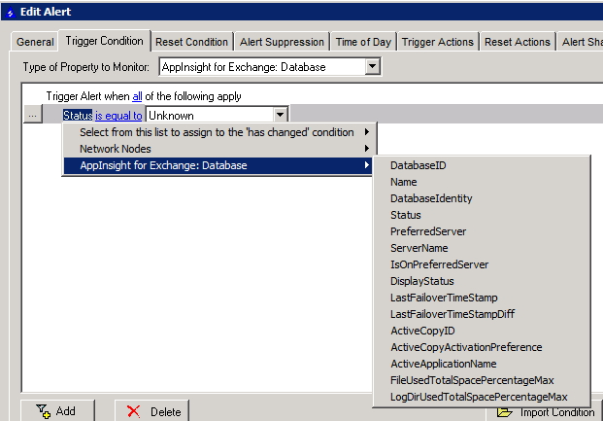Choose DatabaseID from the submenu

(482, 165)
